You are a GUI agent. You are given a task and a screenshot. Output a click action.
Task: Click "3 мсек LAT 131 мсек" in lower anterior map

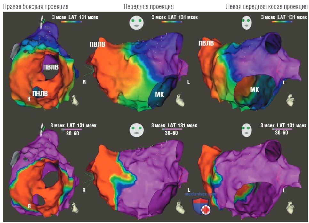174,125
